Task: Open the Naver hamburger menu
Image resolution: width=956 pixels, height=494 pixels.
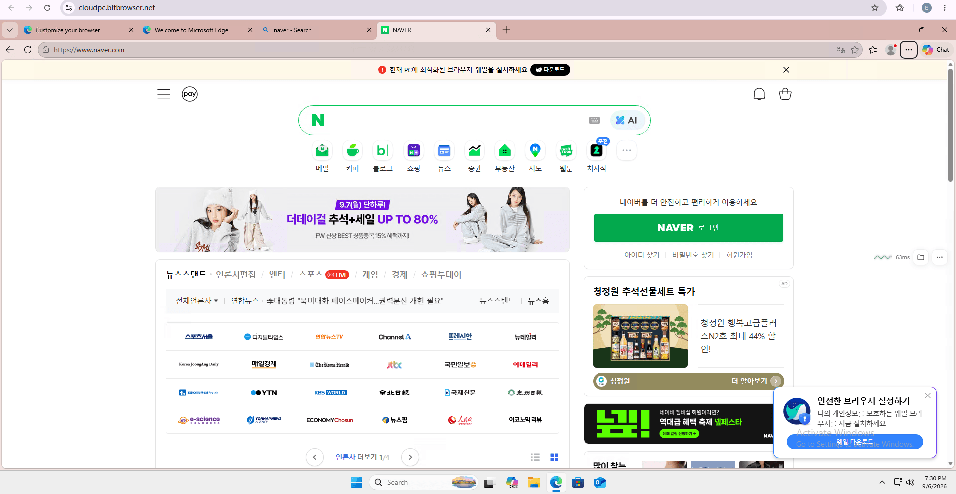Action: click(x=164, y=94)
